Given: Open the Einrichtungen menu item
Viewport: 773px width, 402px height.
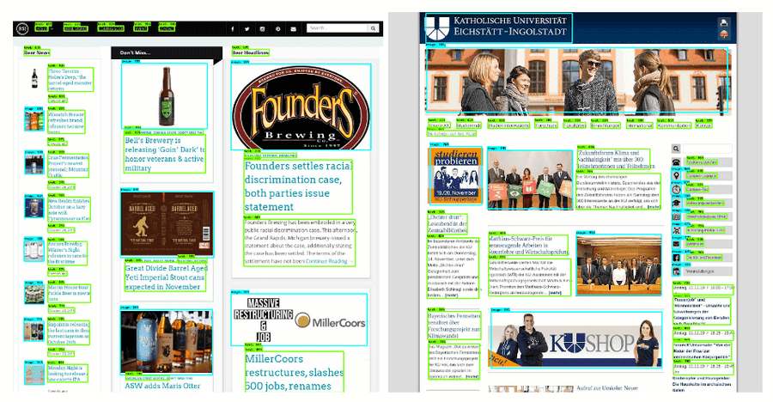Looking at the screenshot, I should pyautogui.click(x=606, y=125).
